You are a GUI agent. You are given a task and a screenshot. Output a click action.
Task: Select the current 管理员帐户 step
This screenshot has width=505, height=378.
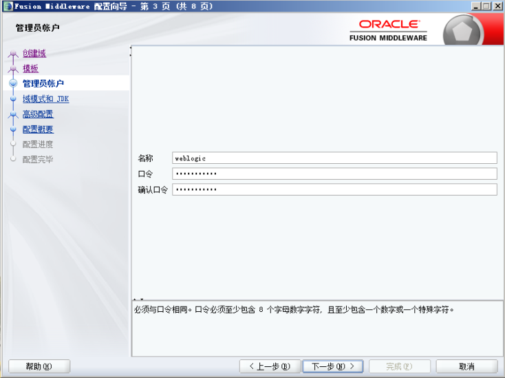(x=43, y=84)
